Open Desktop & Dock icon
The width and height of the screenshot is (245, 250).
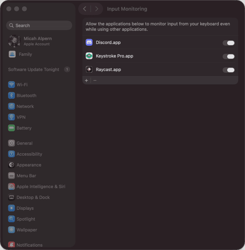coord(12,197)
